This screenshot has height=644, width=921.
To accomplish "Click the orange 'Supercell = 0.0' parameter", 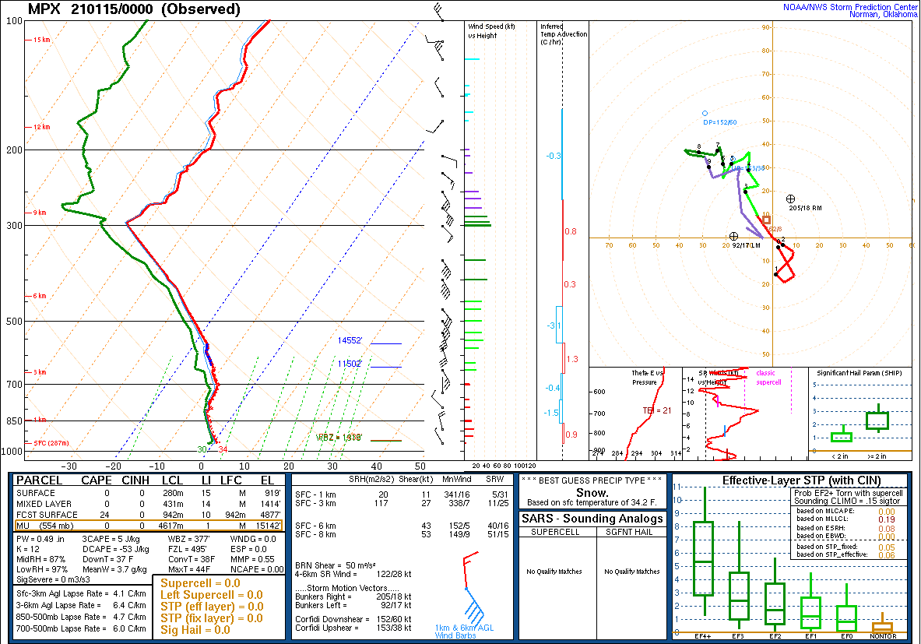I will pyautogui.click(x=200, y=583).
